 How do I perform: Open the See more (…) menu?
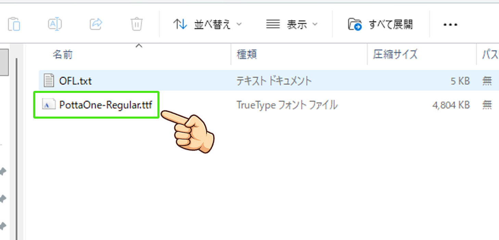[450, 24]
